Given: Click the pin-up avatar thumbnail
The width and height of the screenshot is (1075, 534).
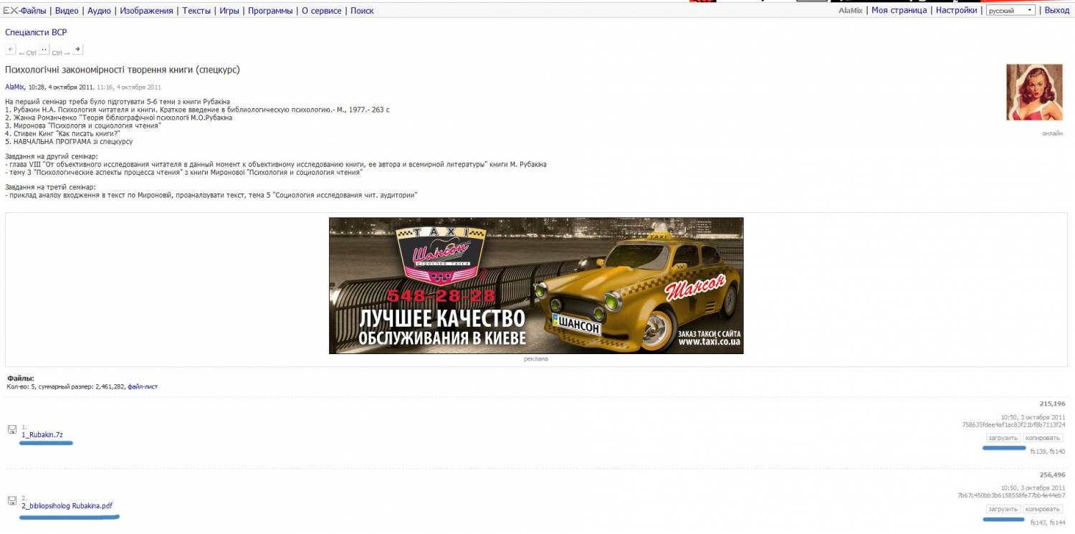Looking at the screenshot, I should (1034, 92).
